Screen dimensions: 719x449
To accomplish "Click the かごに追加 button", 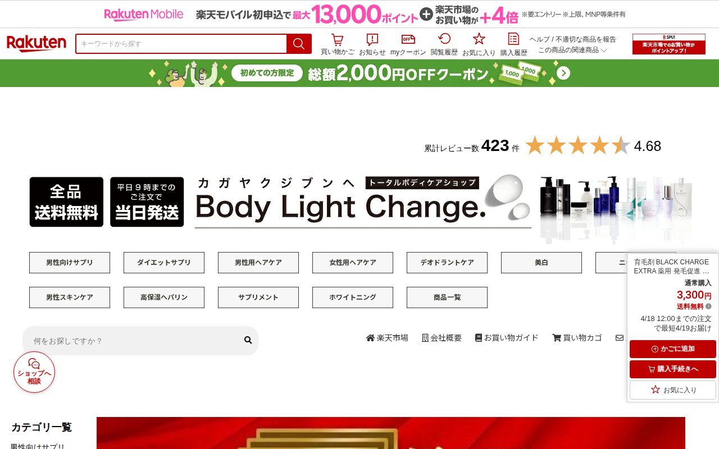I will [673, 349].
